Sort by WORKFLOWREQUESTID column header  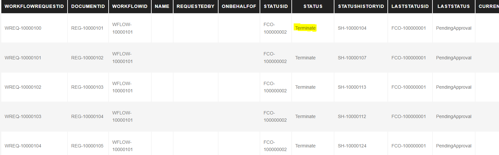coord(34,7)
